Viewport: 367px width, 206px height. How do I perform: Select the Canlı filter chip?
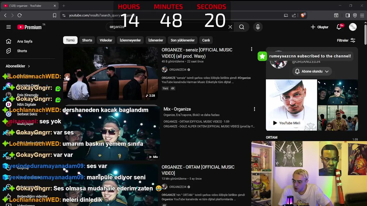pos(206,40)
